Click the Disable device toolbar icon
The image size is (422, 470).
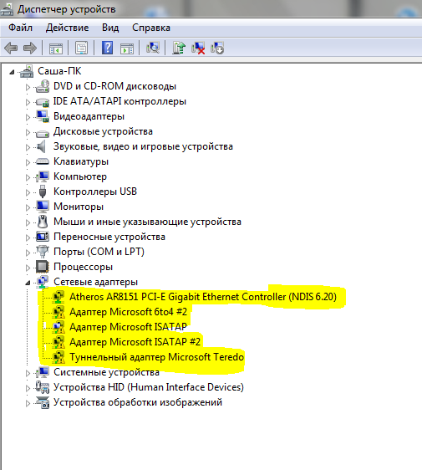click(x=217, y=48)
